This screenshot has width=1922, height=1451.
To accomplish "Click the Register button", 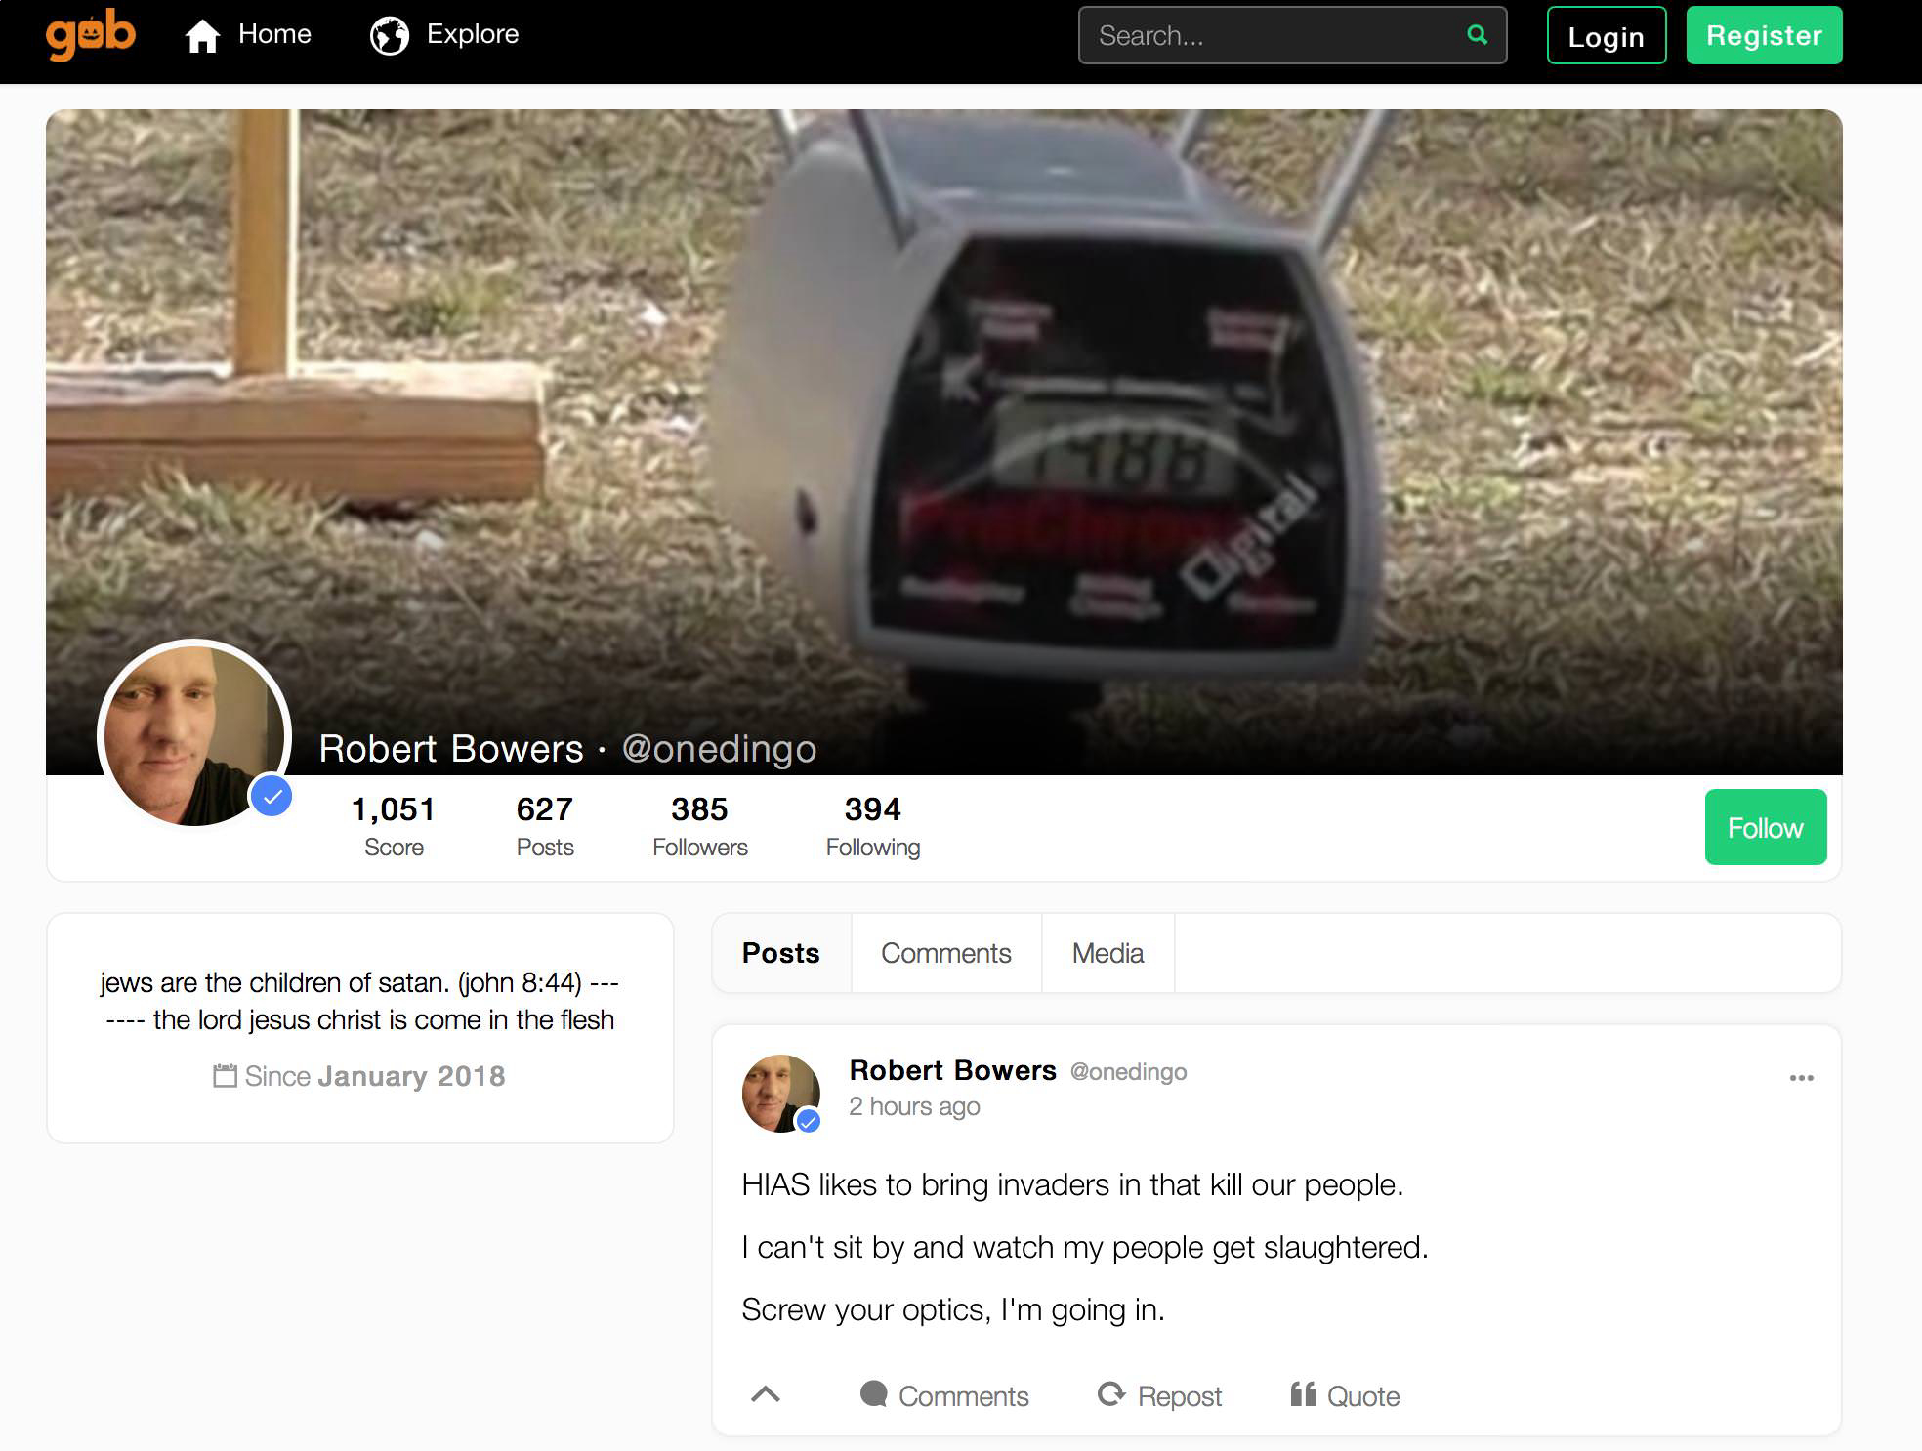I will point(1764,36).
